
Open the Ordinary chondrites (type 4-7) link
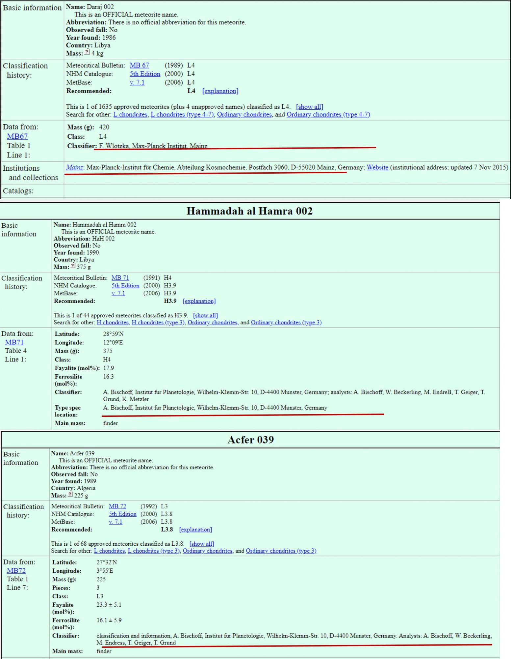tap(328, 114)
